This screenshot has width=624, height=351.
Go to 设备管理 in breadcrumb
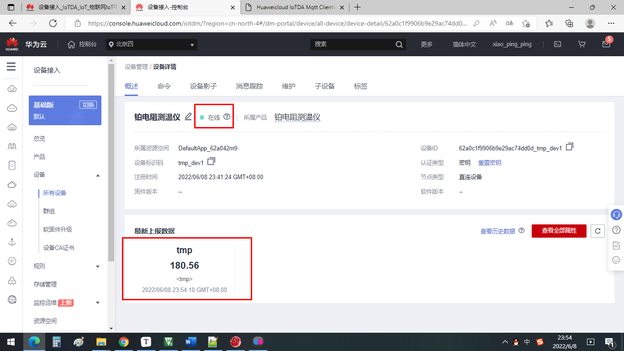tap(136, 67)
